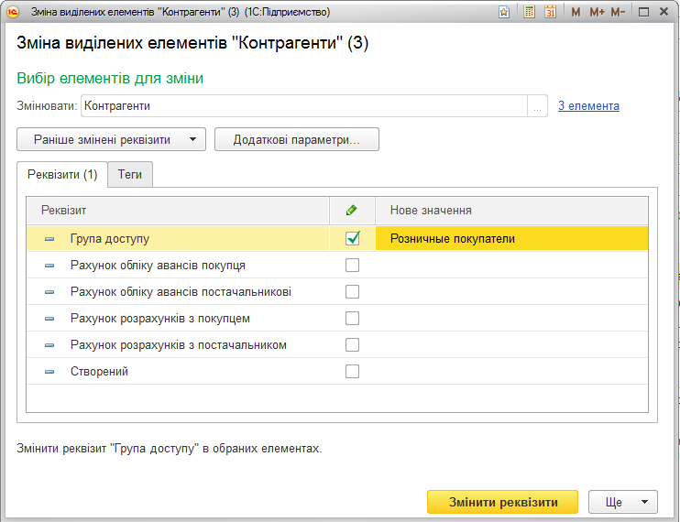This screenshot has height=522, width=680.
Task: Open Раніше змінені реквізити dropdown
Action: point(111,139)
